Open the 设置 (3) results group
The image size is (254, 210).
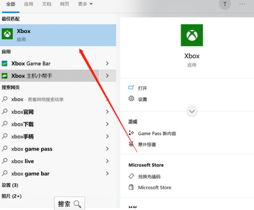[10, 185]
